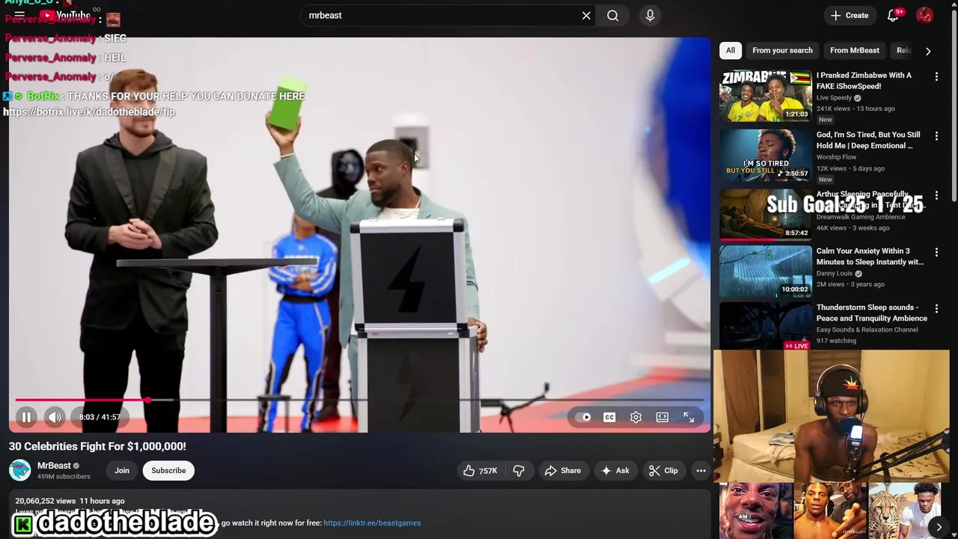Open the MrBeast channel name link
The image size is (958, 539).
pyautogui.click(x=54, y=466)
